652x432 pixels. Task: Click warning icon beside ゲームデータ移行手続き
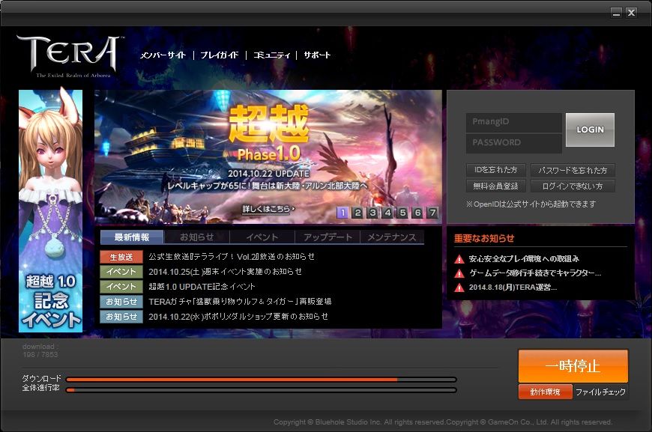click(x=459, y=273)
